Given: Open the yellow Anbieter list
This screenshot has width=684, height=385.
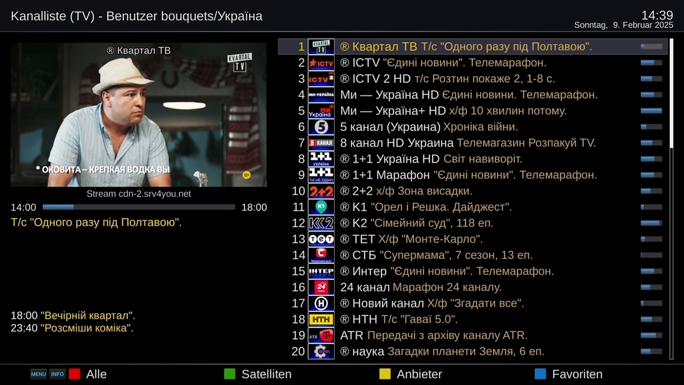Looking at the screenshot, I should 411,374.
